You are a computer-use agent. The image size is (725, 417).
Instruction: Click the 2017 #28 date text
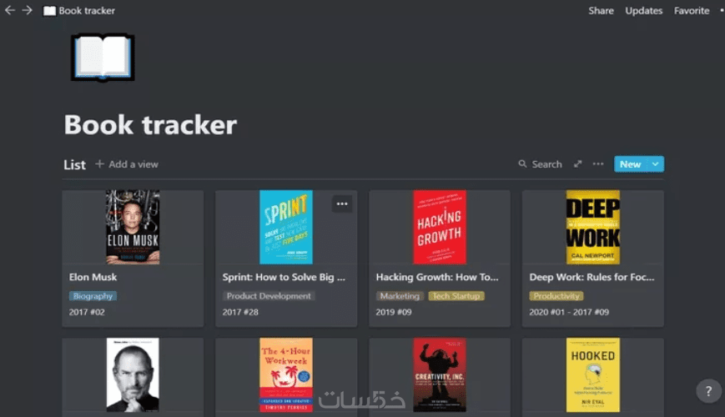(x=240, y=312)
